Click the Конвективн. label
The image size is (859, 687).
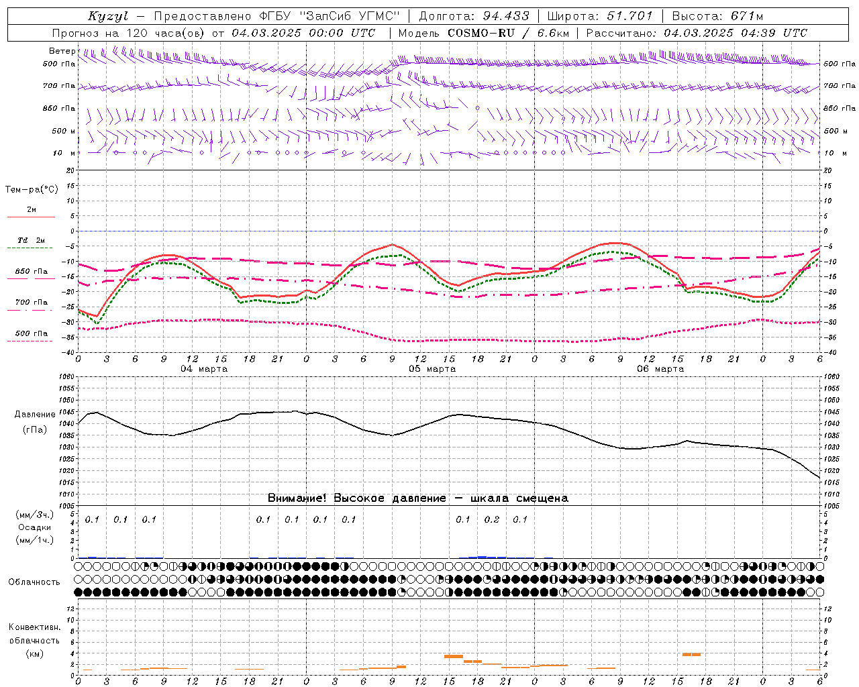[34, 627]
